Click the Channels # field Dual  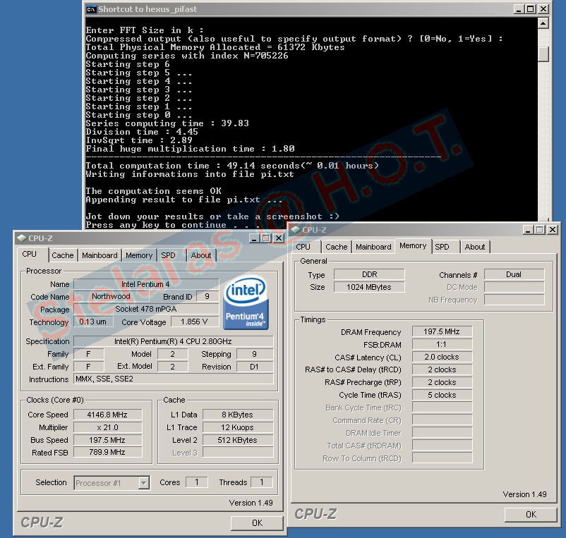click(x=514, y=274)
